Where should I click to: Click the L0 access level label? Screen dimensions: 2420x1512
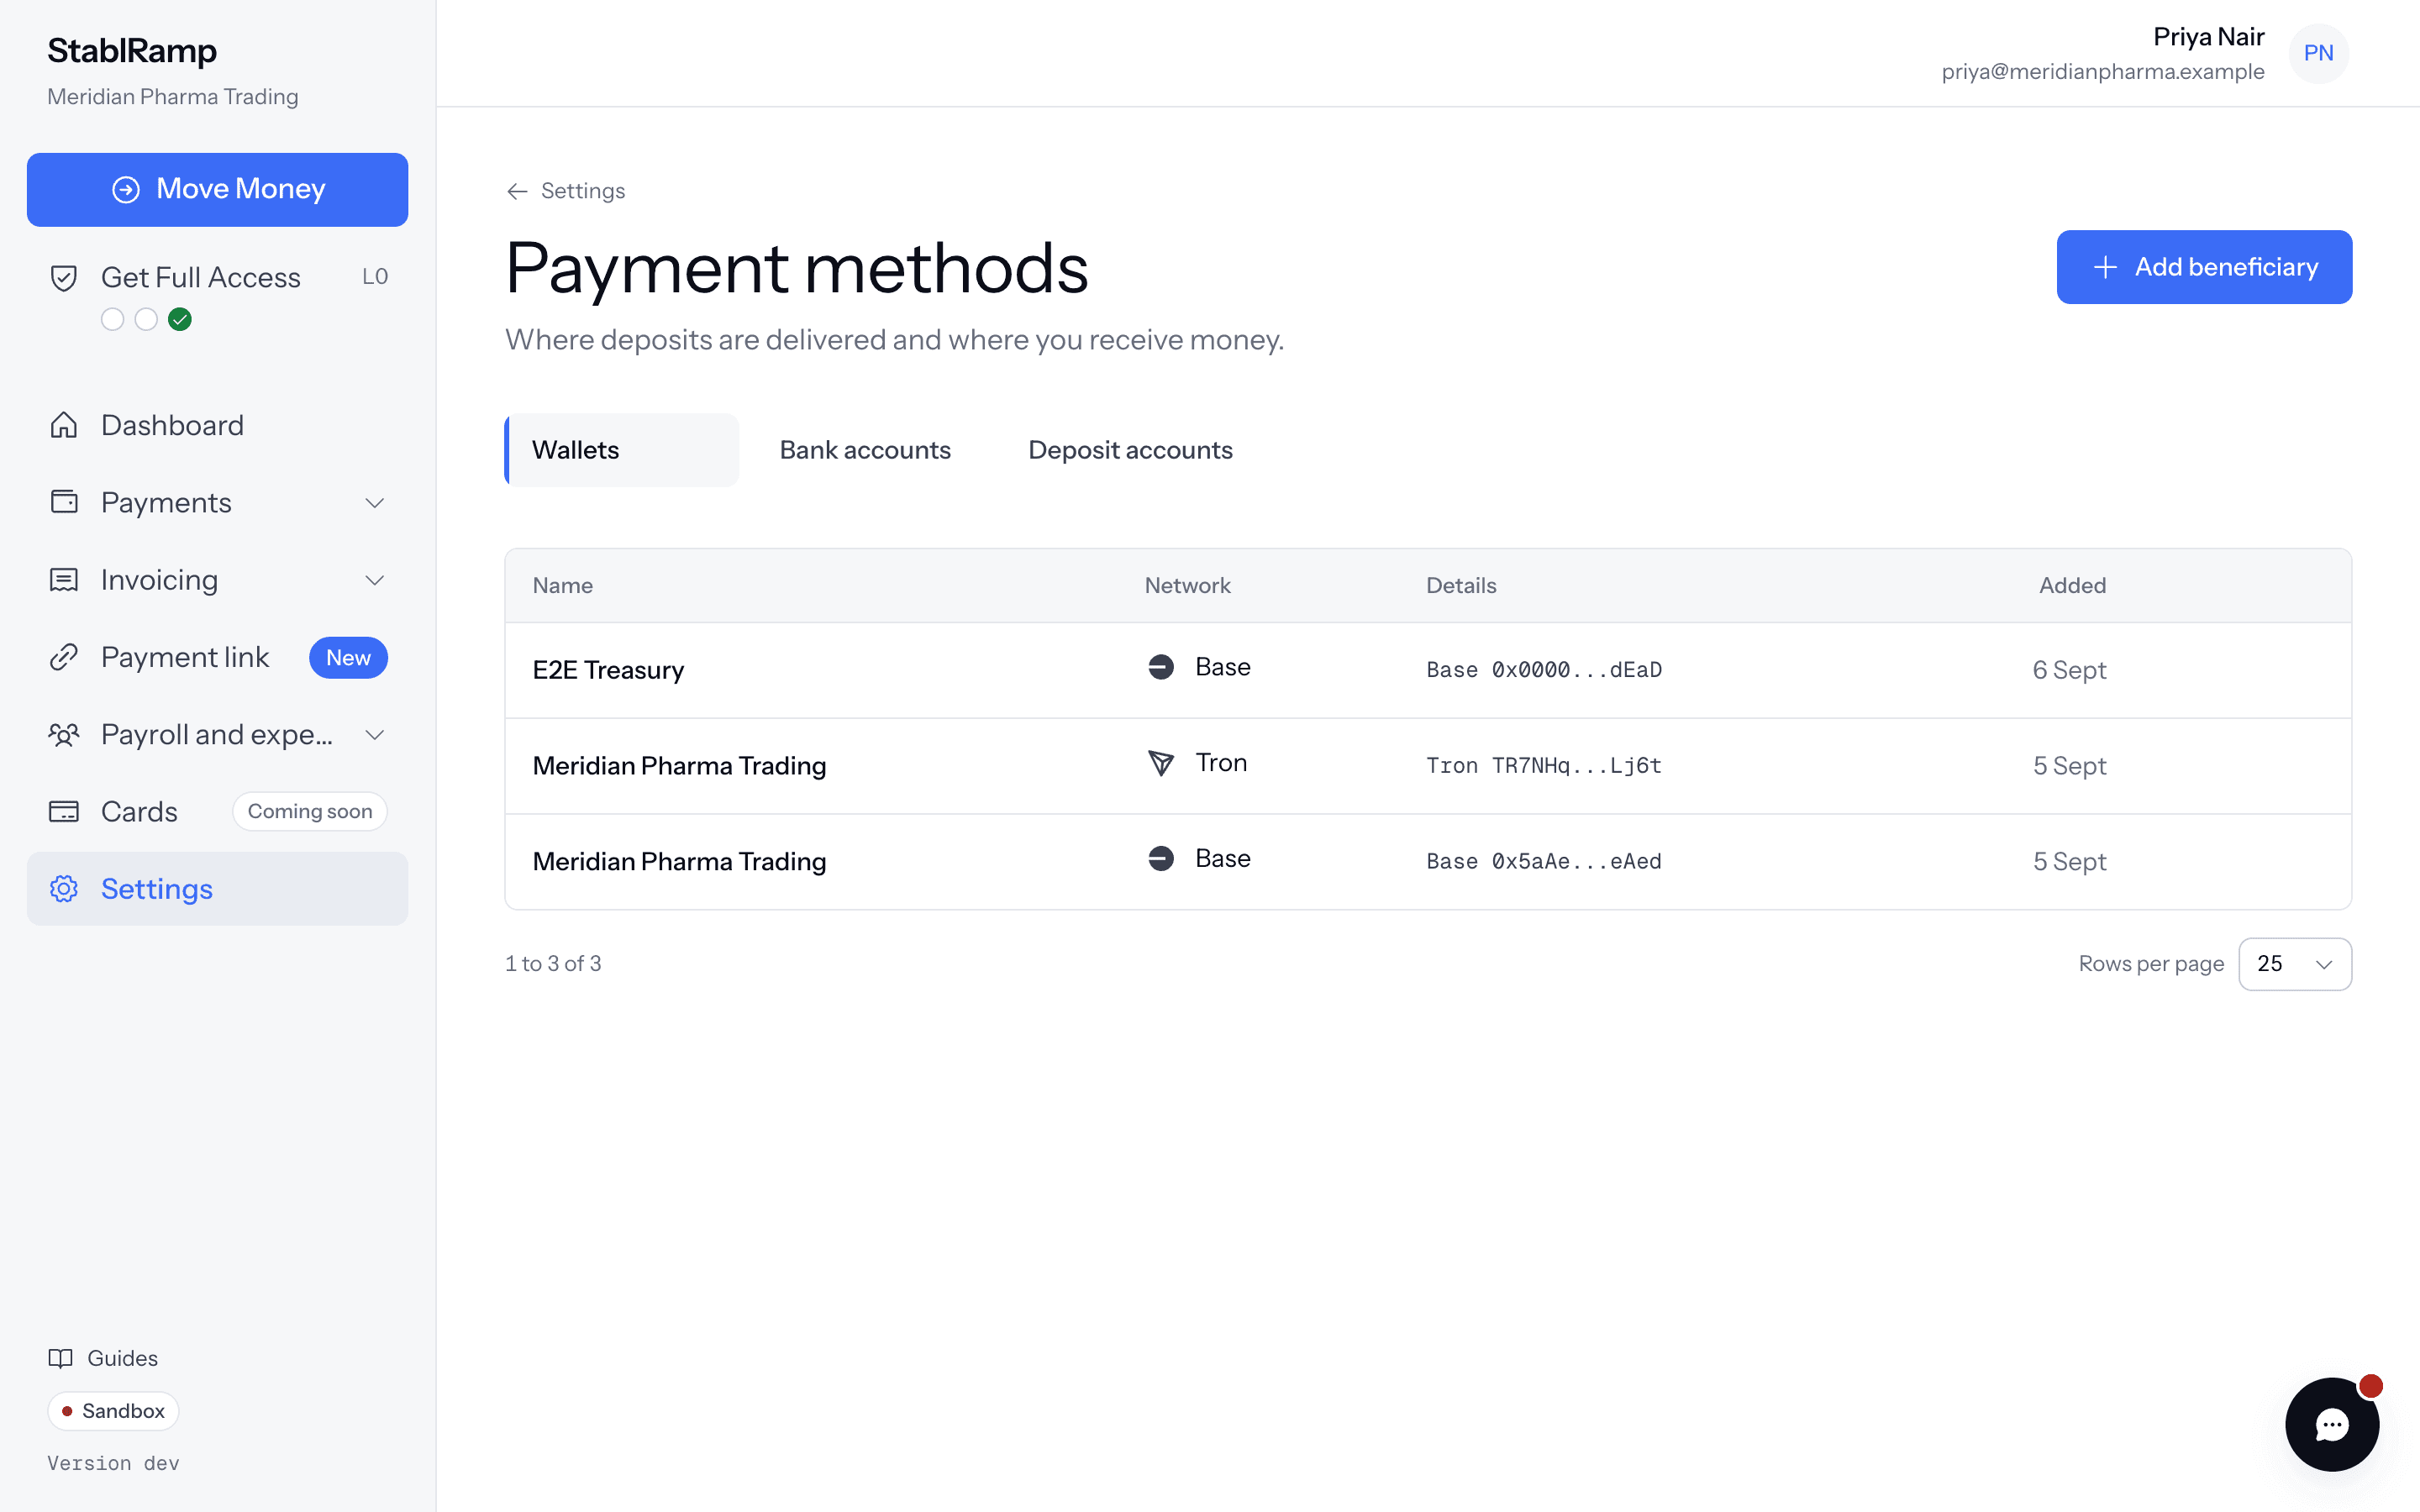[x=375, y=277]
